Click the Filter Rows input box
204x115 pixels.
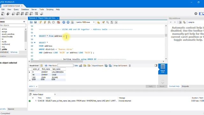tap(65, 65)
